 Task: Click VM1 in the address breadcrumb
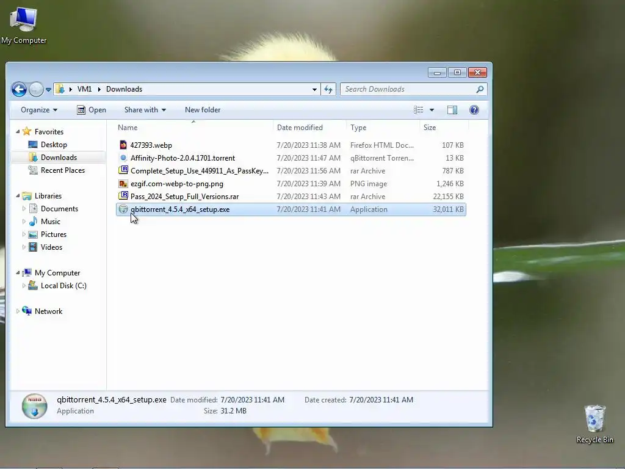pyautogui.click(x=84, y=89)
